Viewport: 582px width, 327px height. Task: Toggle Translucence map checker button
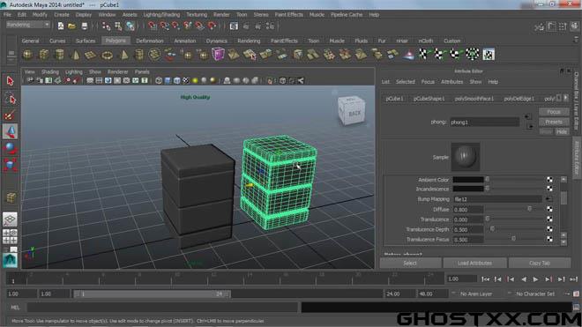point(549,219)
